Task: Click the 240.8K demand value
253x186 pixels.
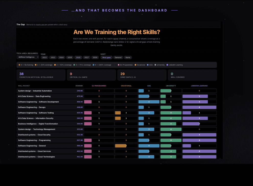Action: (80, 91)
